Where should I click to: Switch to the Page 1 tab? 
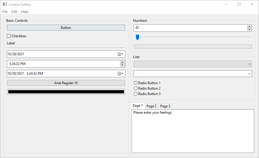(x=138, y=106)
